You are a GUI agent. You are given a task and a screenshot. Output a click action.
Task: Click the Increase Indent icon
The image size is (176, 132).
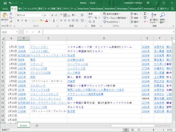(77, 20)
